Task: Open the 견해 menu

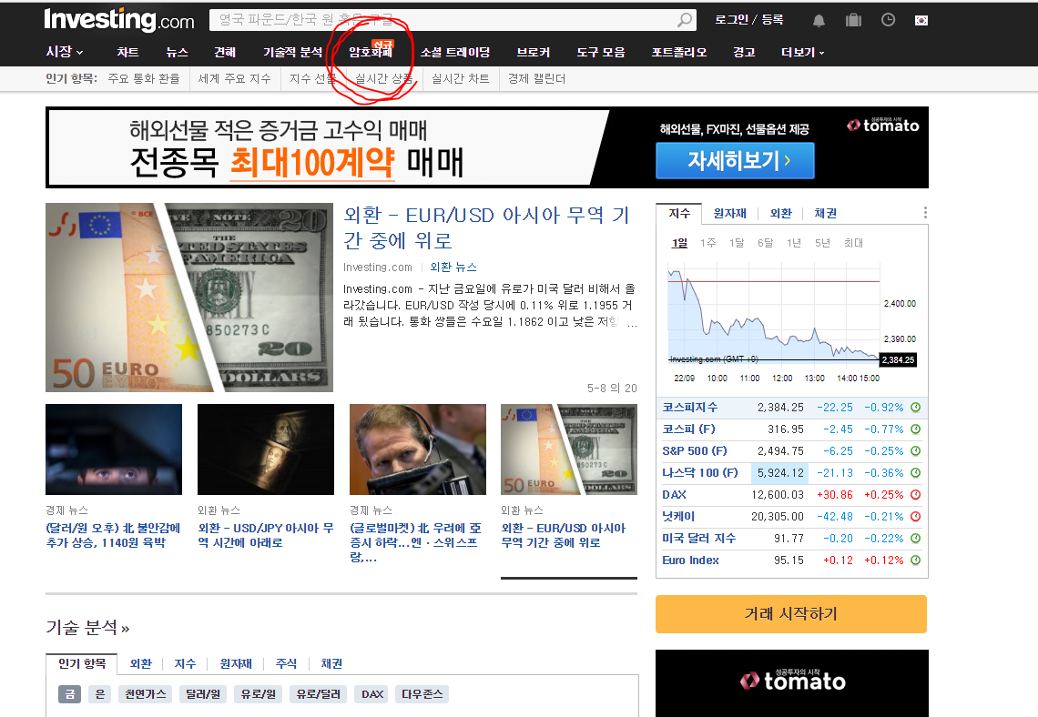Action: coord(225,52)
